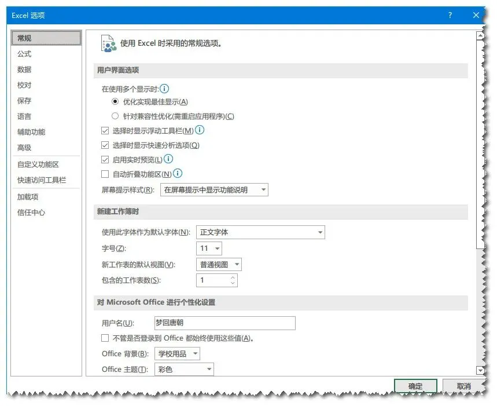Open 高级 category in sidebar
The image size is (497, 406).
tap(46, 148)
